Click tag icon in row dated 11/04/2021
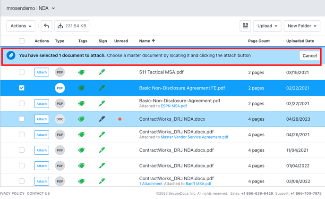 (x=81, y=150)
